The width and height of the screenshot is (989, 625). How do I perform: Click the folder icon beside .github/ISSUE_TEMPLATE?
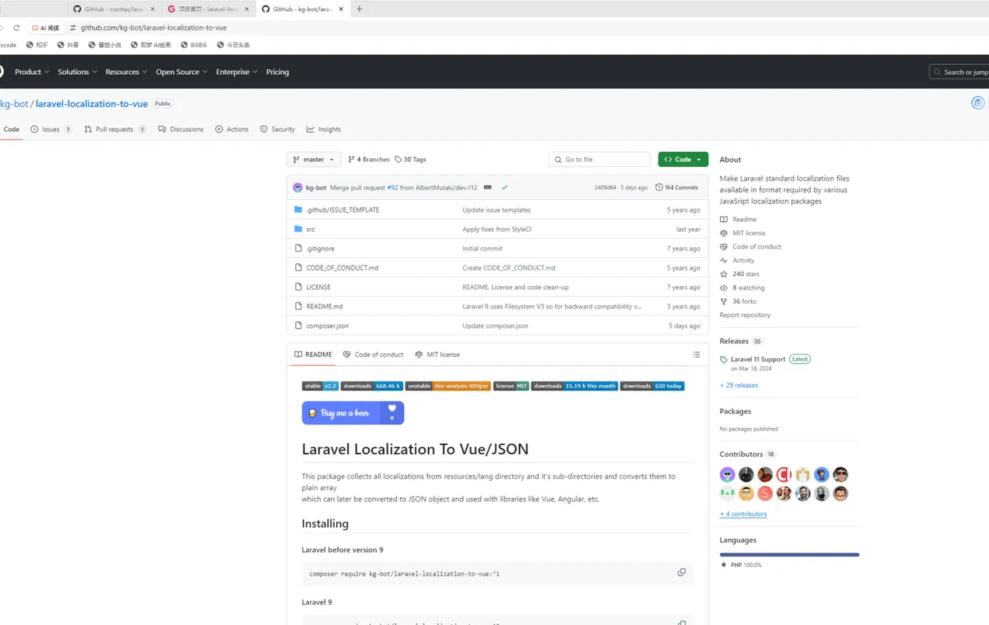click(x=298, y=210)
